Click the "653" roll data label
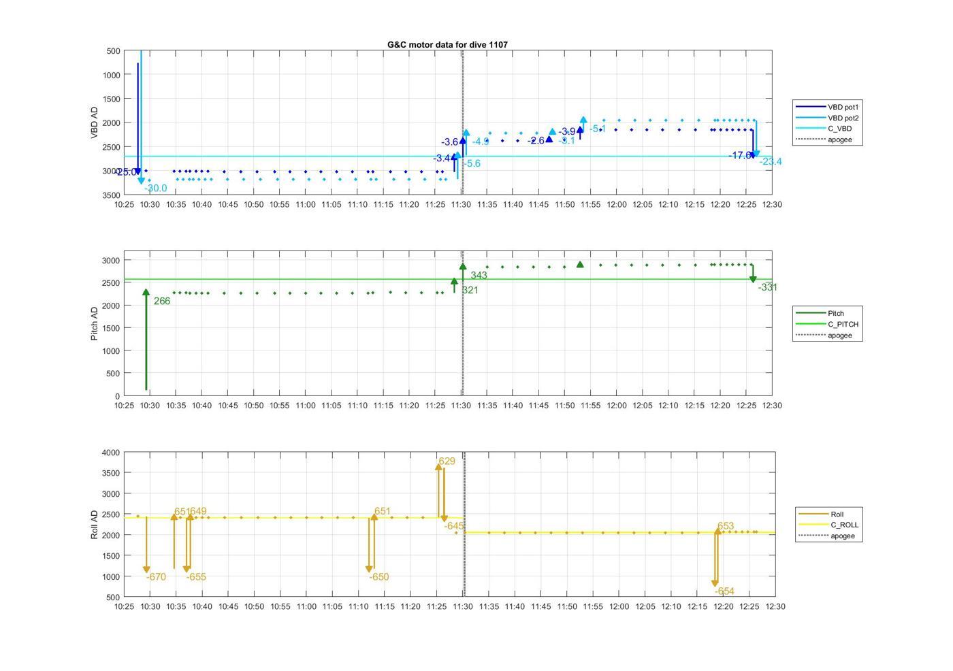Image resolution: width=953 pixels, height=671 pixels. [x=726, y=526]
